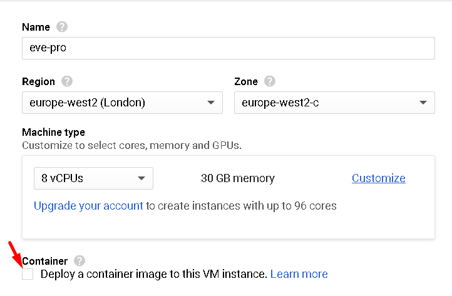This screenshot has width=452, height=296.
Task: Click the Name field label
Action: coord(36,27)
